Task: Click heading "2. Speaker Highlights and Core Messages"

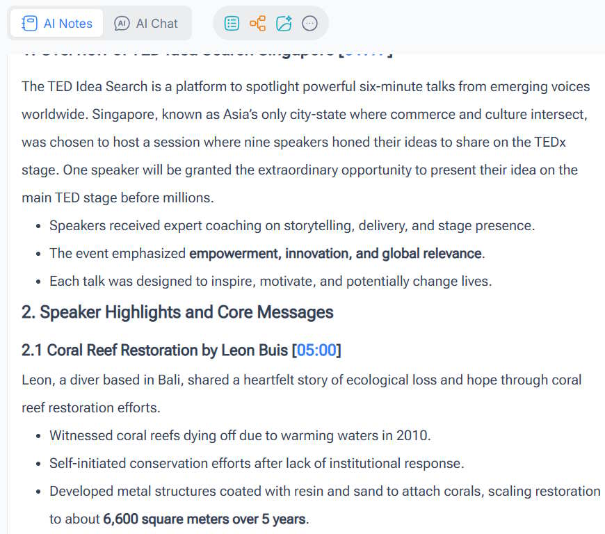Action: coord(177,312)
